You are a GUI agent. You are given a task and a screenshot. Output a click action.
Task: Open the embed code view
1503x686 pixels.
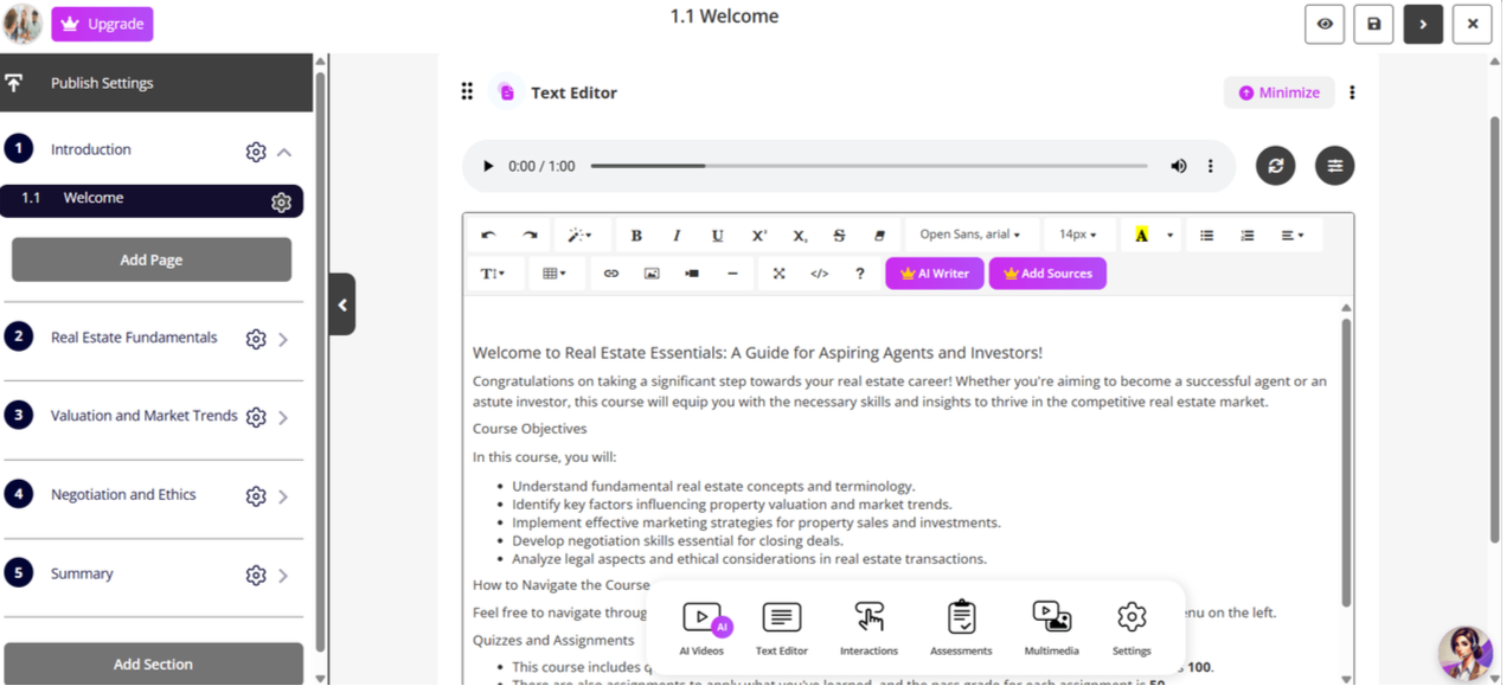(820, 273)
